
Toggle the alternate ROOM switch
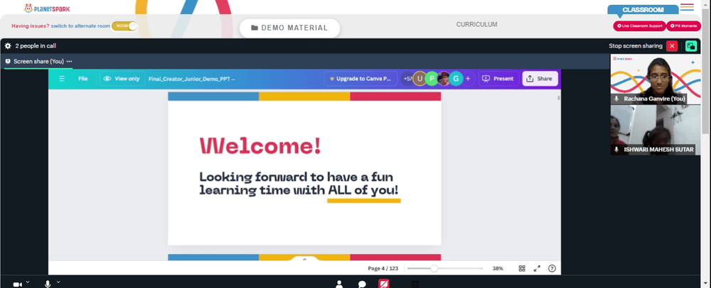point(124,26)
